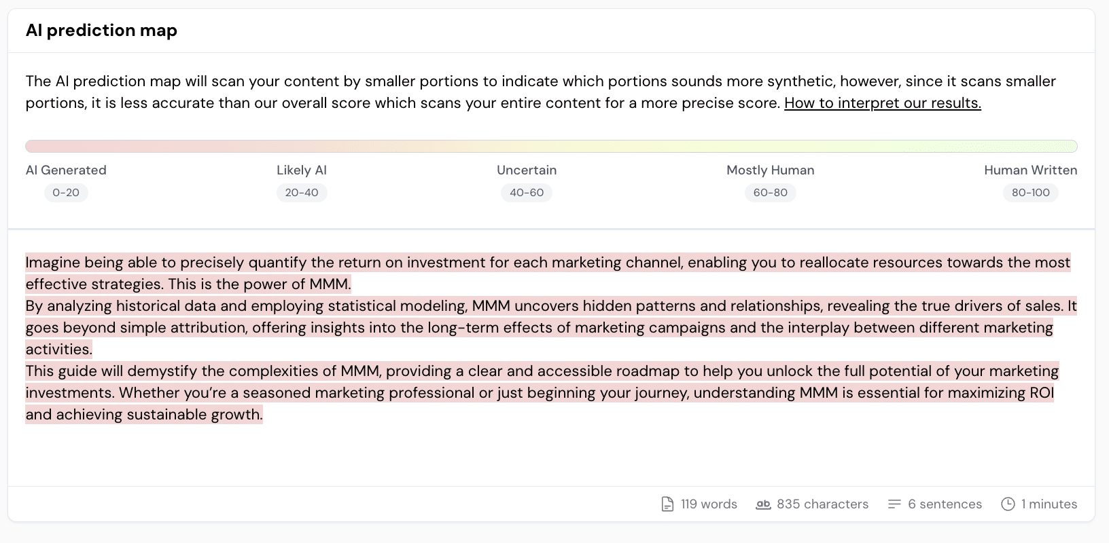Image resolution: width=1109 pixels, height=543 pixels.
Task: Select the 40-60 score range badge
Action: [527, 193]
